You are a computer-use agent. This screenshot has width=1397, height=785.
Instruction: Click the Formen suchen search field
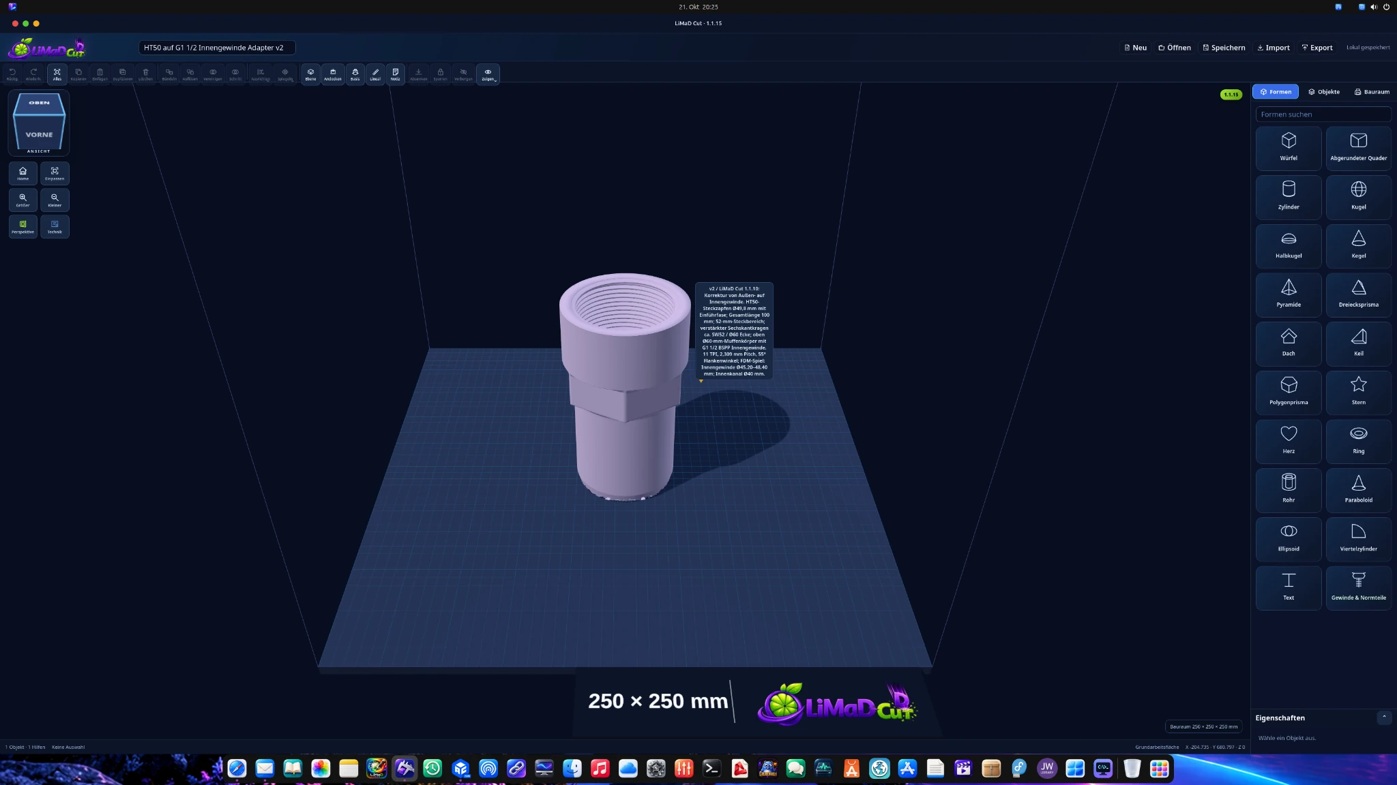1323,114
